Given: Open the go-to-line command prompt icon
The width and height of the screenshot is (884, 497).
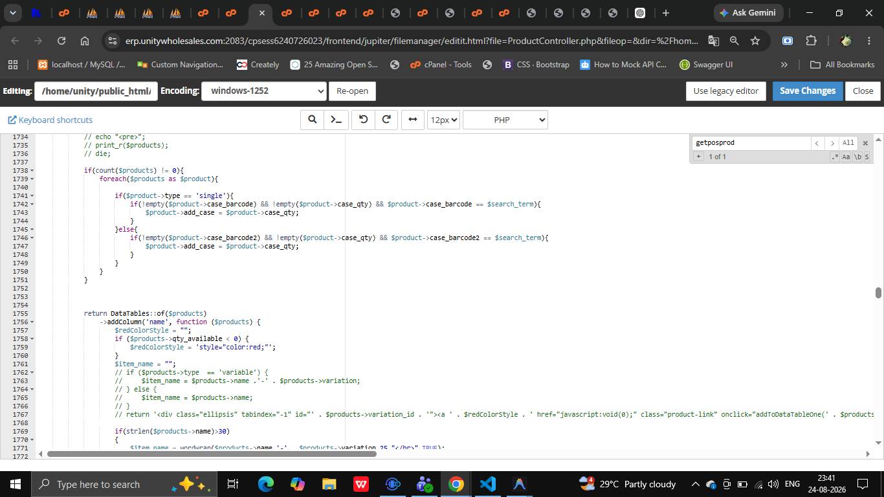Looking at the screenshot, I should [x=337, y=120].
